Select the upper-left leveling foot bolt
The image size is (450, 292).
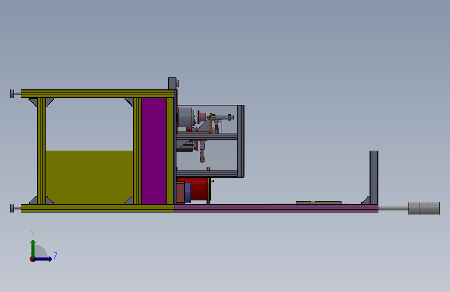15,94
